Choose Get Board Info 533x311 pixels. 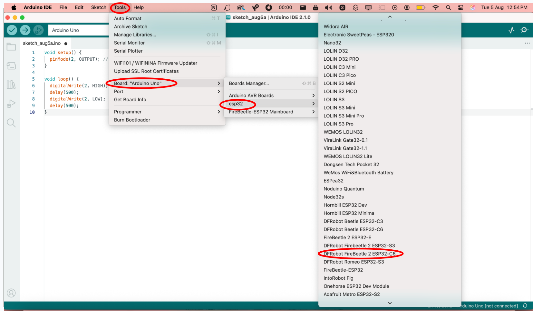[167, 99]
